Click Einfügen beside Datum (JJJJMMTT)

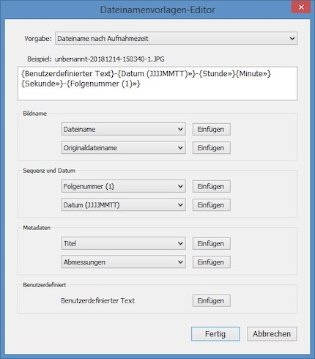click(211, 205)
